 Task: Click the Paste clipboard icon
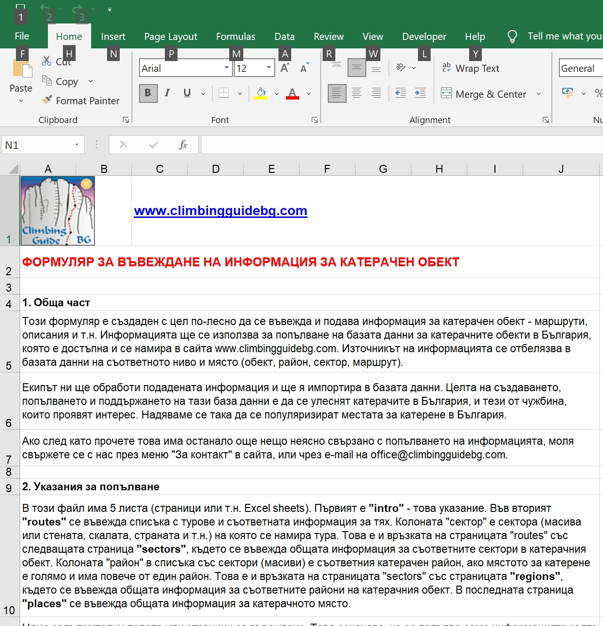[x=22, y=69]
